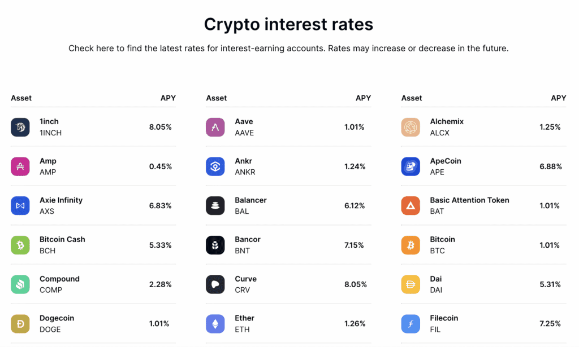Select the orange Bitcoin icon

tap(411, 245)
